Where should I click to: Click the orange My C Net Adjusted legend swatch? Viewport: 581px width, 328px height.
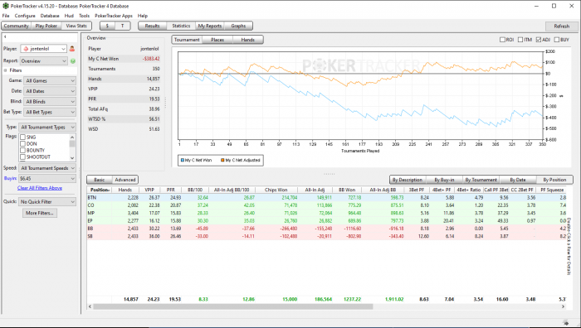point(222,160)
